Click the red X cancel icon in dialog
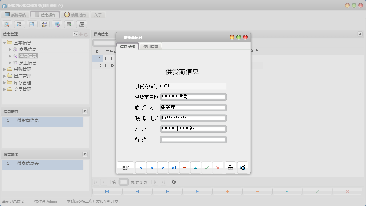This screenshot has height=206, width=366. pos(218,168)
